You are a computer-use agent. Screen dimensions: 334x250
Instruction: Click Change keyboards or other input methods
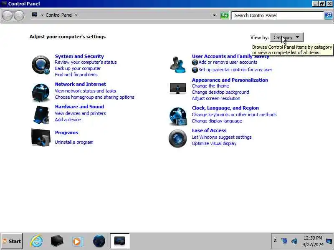[x=234, y=115]
